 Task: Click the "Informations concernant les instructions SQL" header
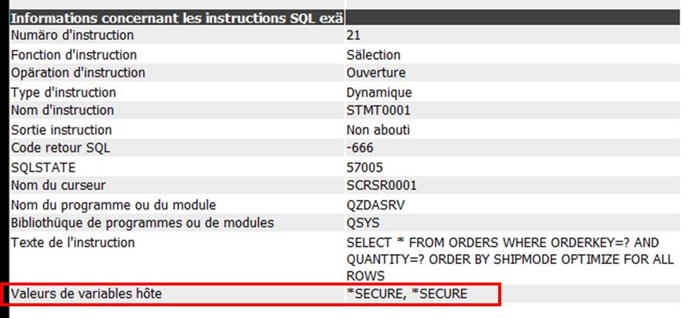[x=177, y=18]
